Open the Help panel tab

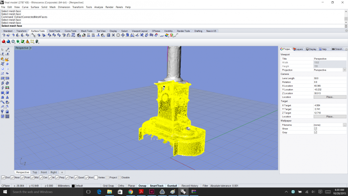pyautogui.click(x=323, y=49)
